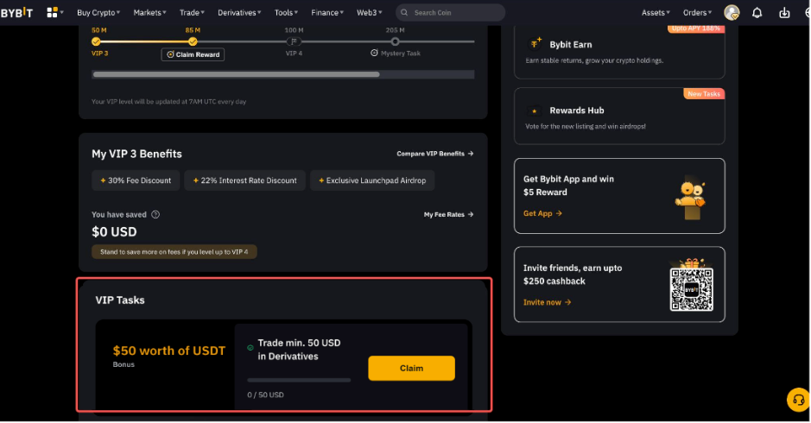Click the help icon beside 'You have saved'
Screen dimensions: 811x423
(x=155, y=215)
